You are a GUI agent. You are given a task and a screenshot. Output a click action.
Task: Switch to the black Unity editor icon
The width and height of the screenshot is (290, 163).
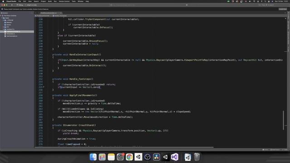point(165,157)
